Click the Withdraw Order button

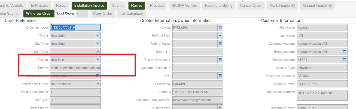pyautogui.click(x=39, y=14)
